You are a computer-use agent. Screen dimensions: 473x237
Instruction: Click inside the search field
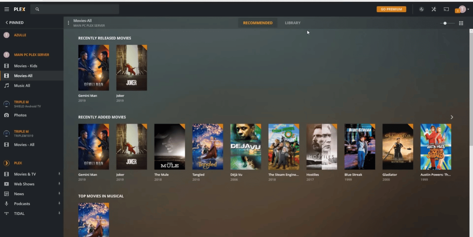pos(75,9)
